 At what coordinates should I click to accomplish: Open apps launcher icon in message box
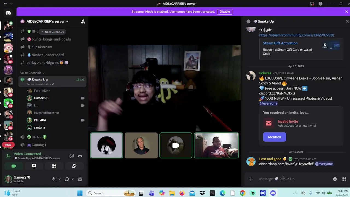click(x=344, y=179)
